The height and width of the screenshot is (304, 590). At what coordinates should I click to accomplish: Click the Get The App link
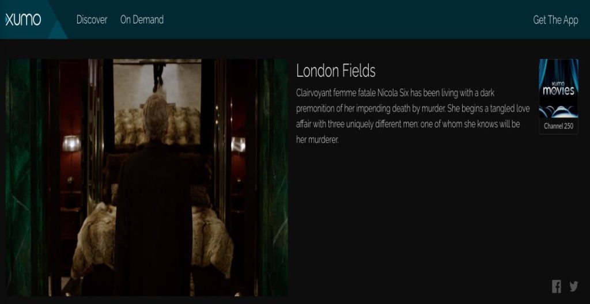point(555,20)
